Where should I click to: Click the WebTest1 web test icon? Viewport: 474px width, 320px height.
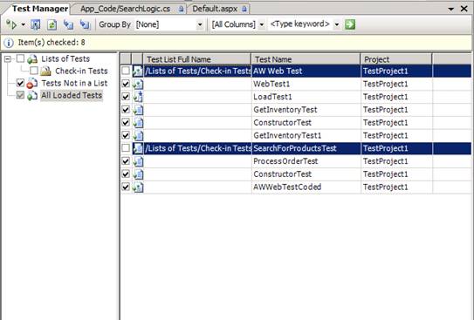138,84
